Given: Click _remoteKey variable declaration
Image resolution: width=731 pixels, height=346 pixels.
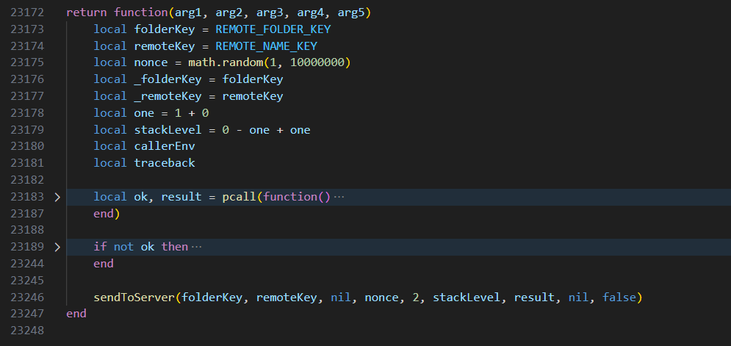Looking at the screenshot, I should click(x=168, y=96).
